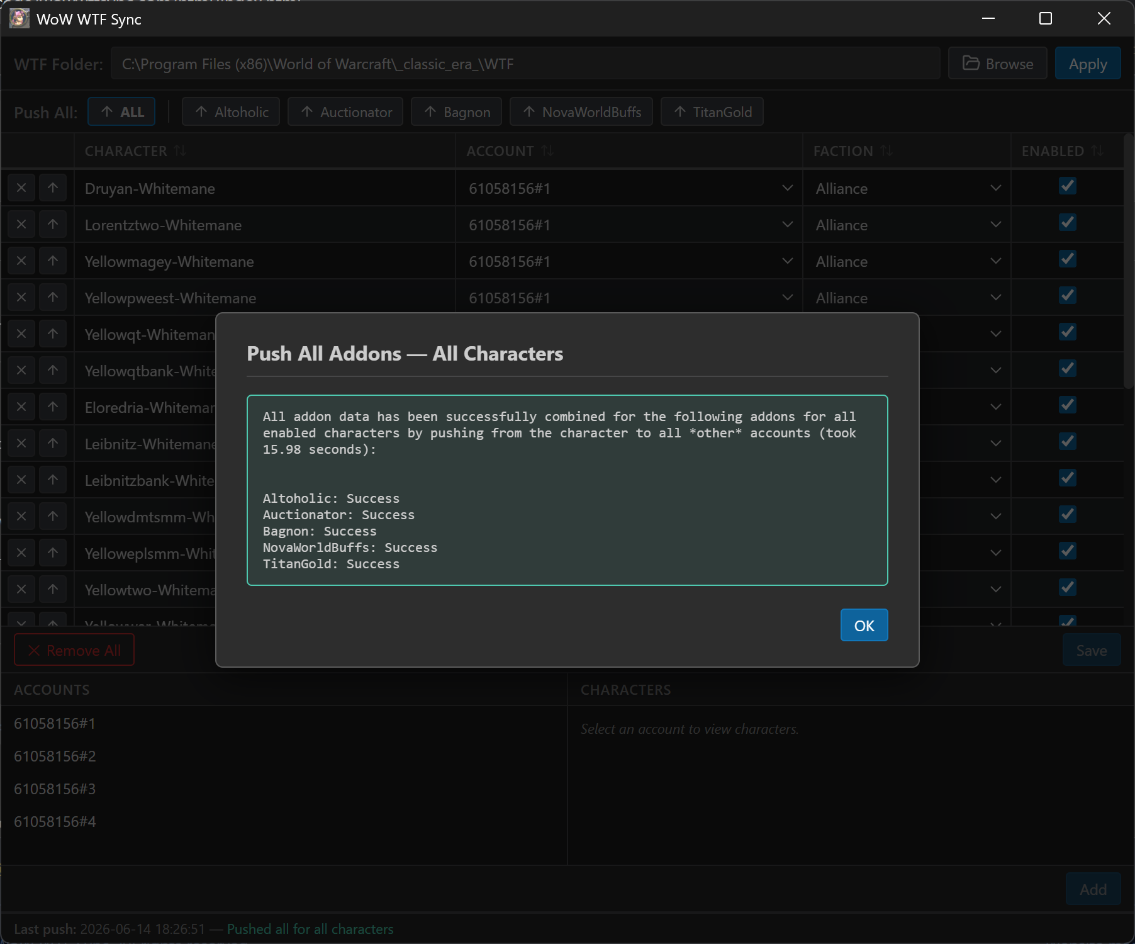Open account dropdown for Druyan-Whitemane
Screen dimensions: 1135x944
tap(630, 188)
